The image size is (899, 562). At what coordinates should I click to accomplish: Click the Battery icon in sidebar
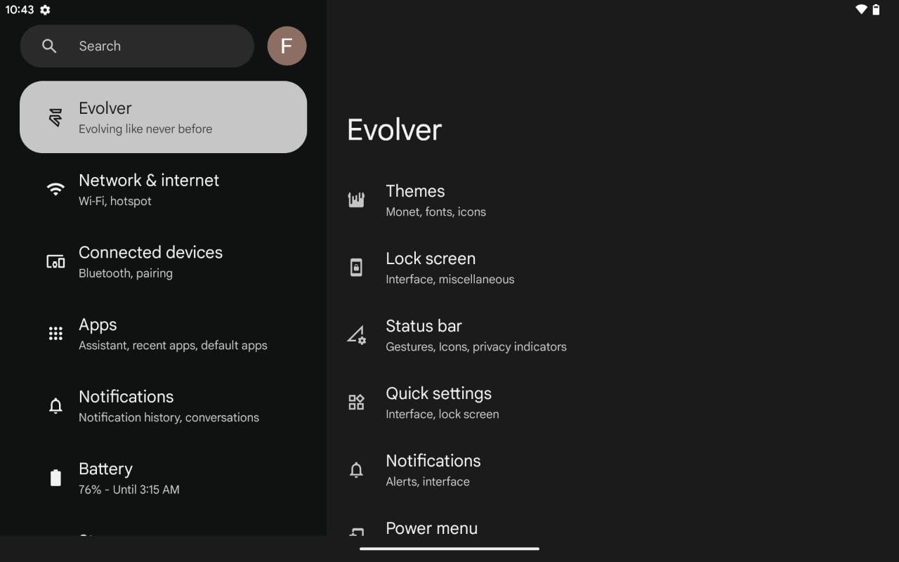[x=55, y=478]
